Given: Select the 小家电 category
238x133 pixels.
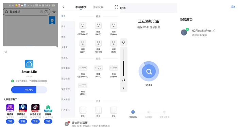Looking at the screenshot, I should [x=64, y=58].
